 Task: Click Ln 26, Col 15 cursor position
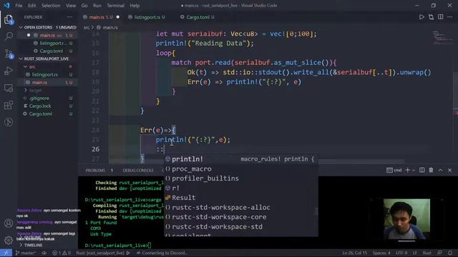(x=355, y=253)
